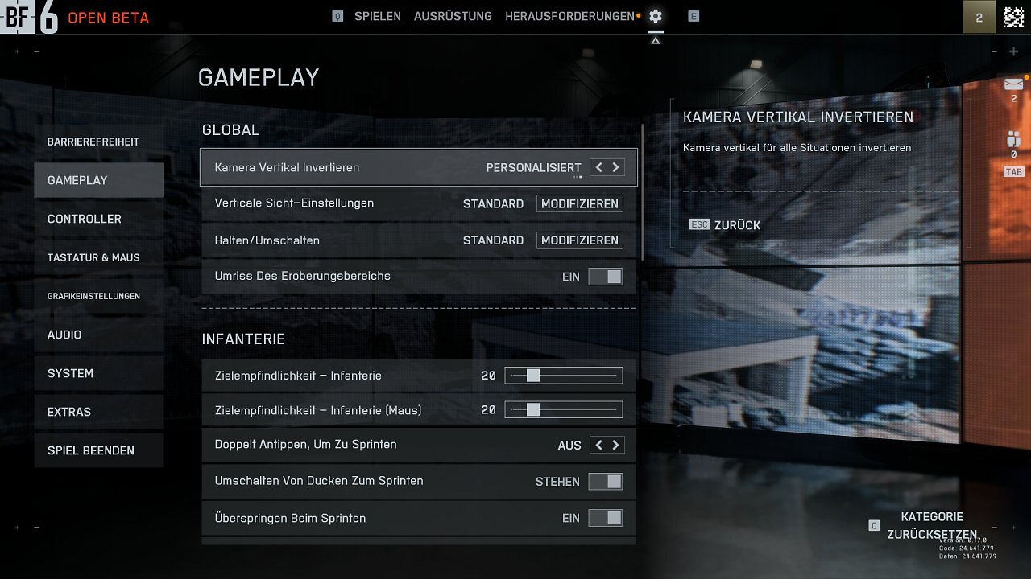Toggle Umschalten Von Ducken Zum Sprinten
The image size is (1031, 579).
click(605, 482)
